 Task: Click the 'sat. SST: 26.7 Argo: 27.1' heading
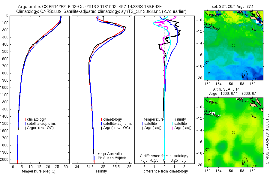click(x=232, y=7)
